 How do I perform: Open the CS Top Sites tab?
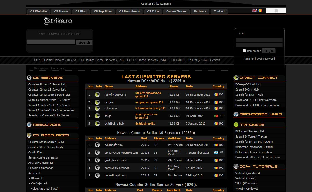(103, 11)
